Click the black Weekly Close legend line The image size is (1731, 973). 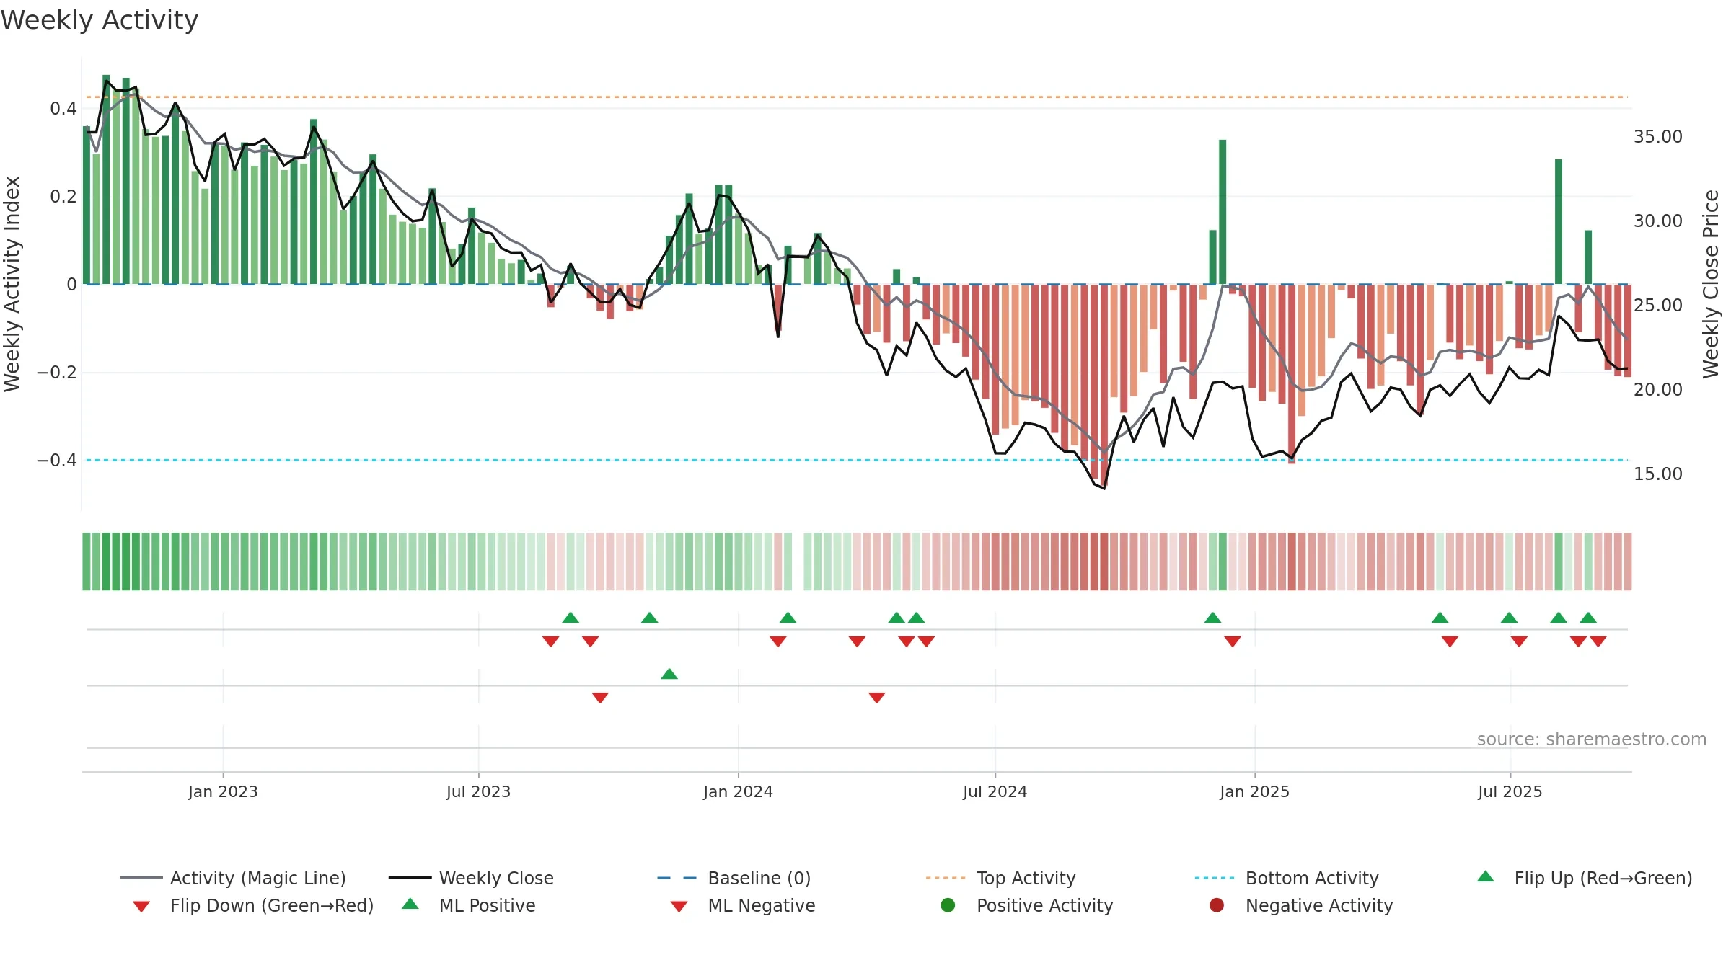click(410, 878)
